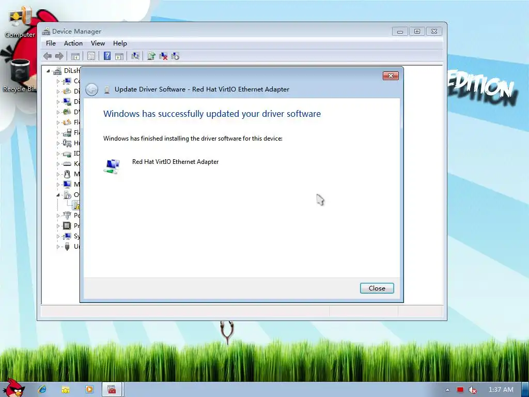Viewport: 529px width, 397px height.
Task: Collapse the root DiLsh node in device tree
Action: click(48, 71)
